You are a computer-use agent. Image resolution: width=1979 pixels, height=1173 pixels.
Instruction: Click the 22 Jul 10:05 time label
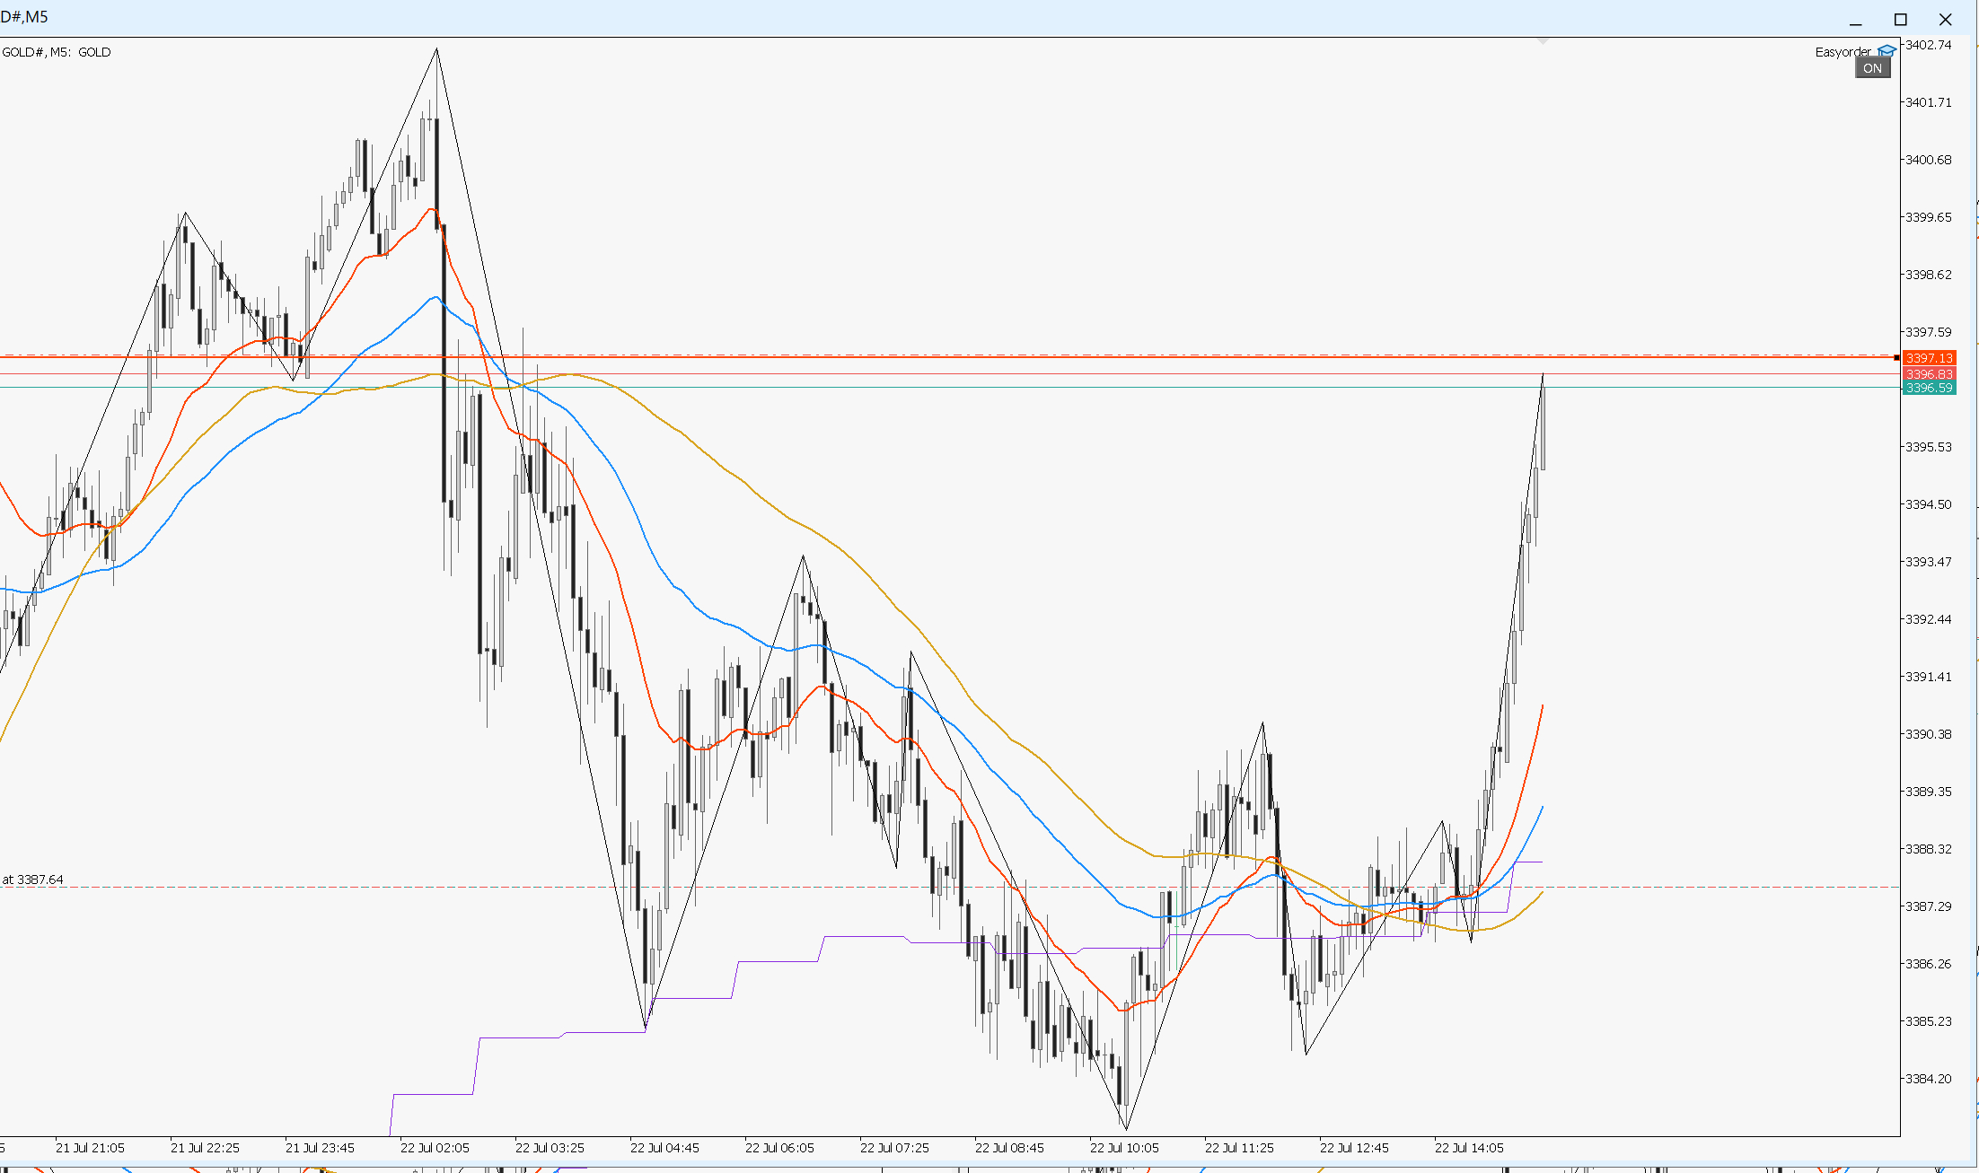(1124, 1148)
